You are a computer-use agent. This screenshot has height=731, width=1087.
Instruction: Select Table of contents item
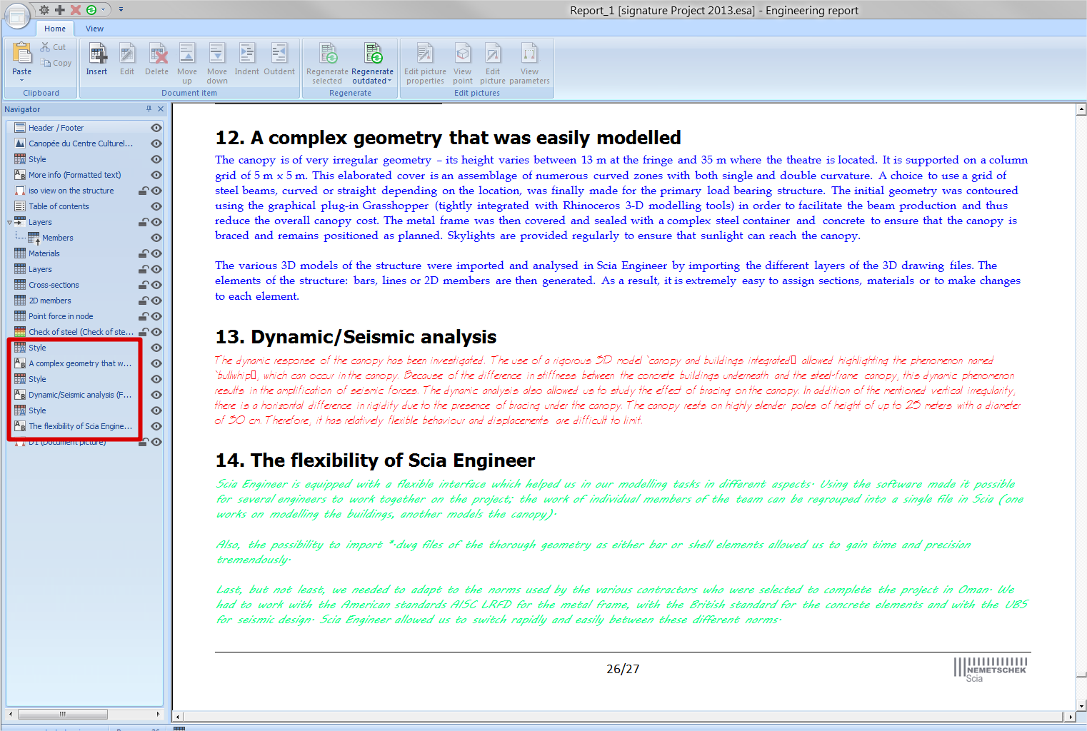pyautogui.click(x=59, y=206)
